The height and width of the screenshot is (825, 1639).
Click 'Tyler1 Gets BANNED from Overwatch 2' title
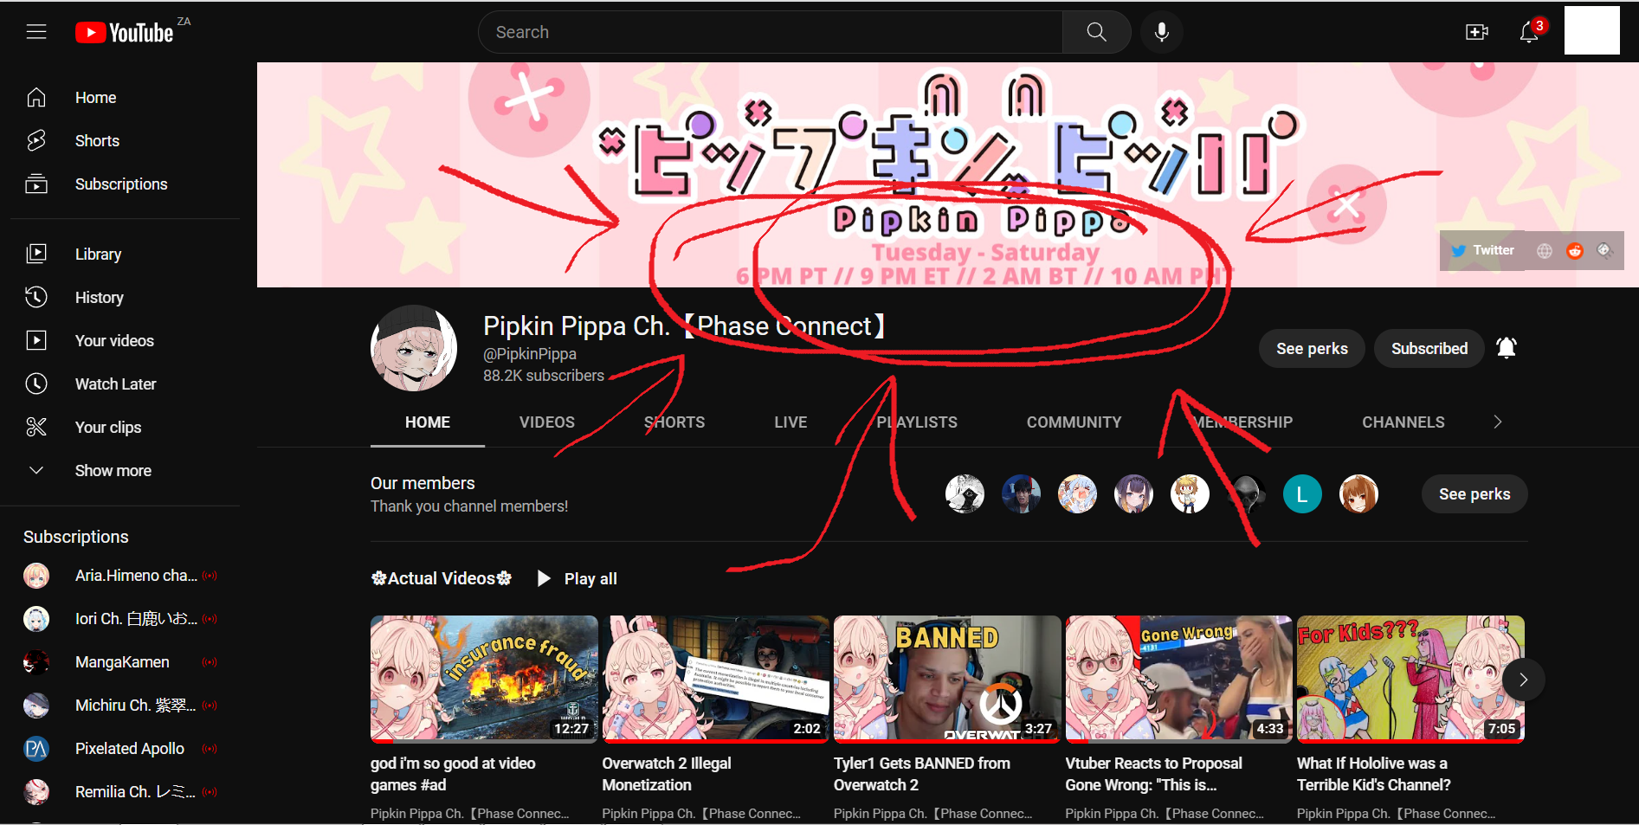coord(922,774)
